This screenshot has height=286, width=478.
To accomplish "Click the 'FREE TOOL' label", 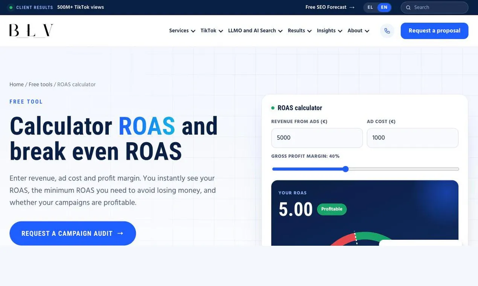I will click(26, 102).
